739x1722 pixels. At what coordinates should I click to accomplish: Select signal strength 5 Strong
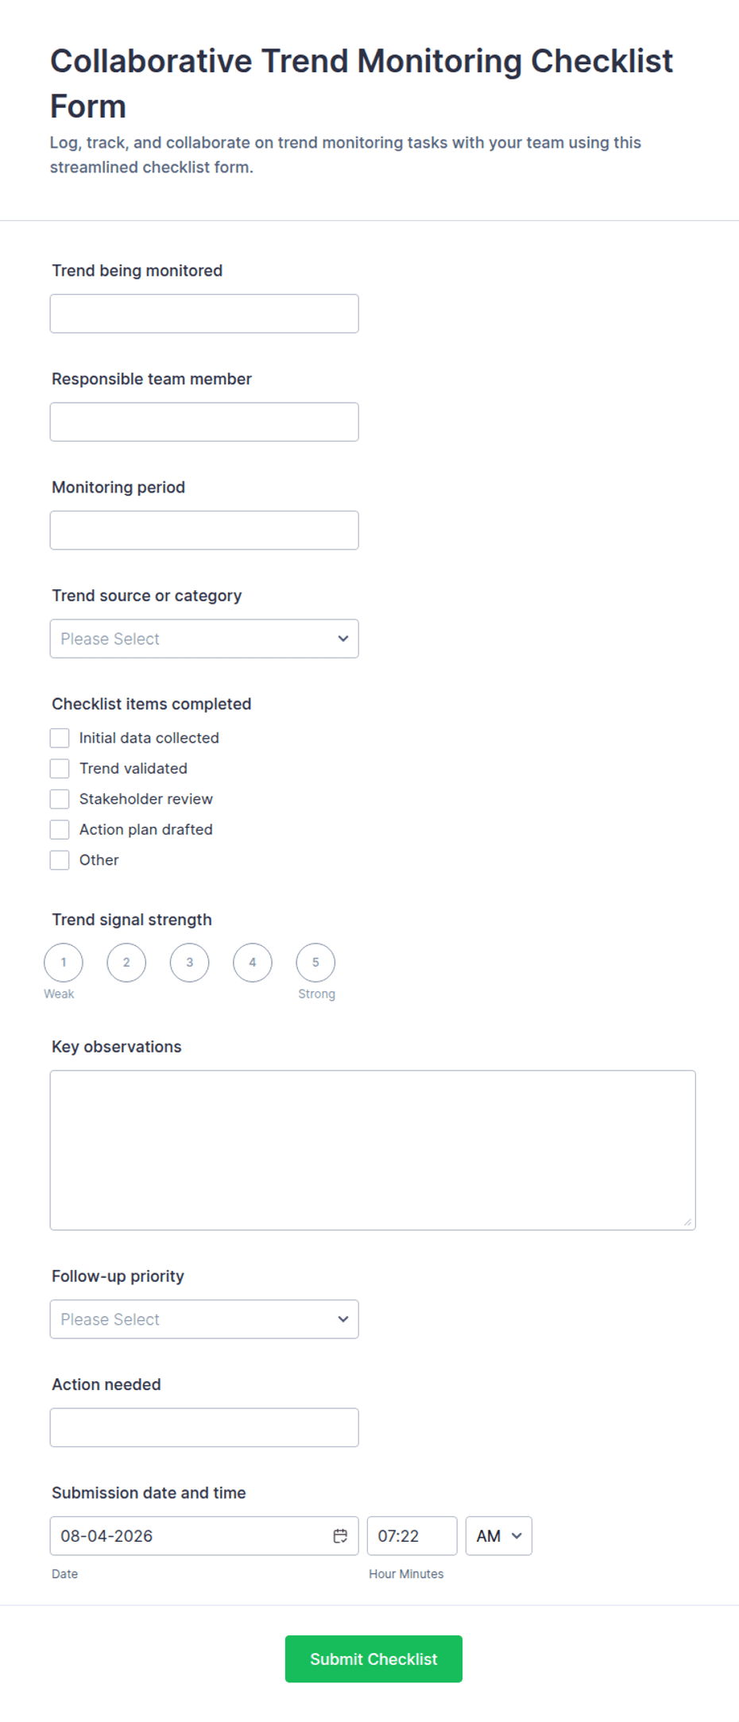pyautogui.click(x=315, y=963)
